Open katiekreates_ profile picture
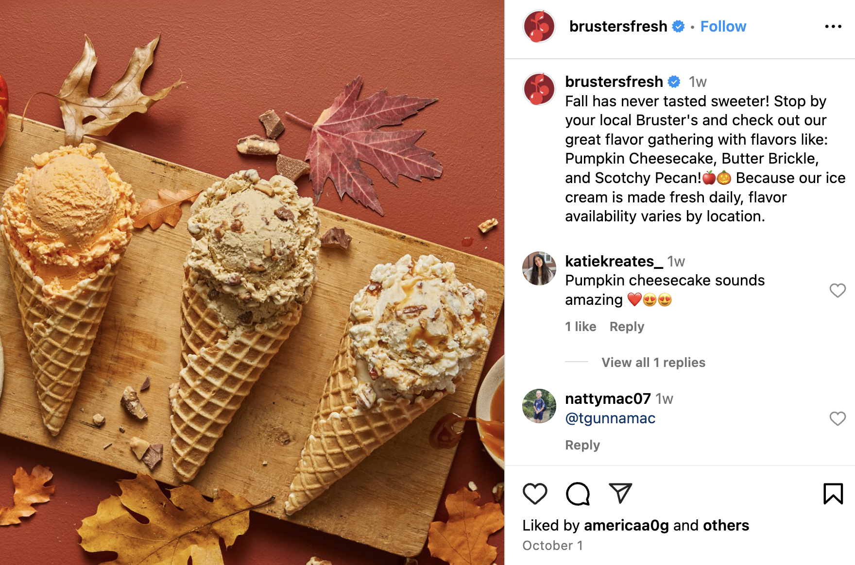 (x=539, y=268)
